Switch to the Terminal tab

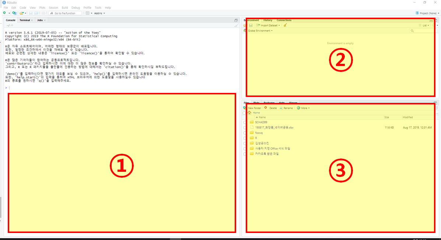[x=24, y=20]
